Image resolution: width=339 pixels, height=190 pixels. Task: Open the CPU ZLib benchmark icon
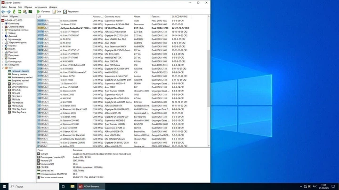pyautogui.click(x=9, y=90)
